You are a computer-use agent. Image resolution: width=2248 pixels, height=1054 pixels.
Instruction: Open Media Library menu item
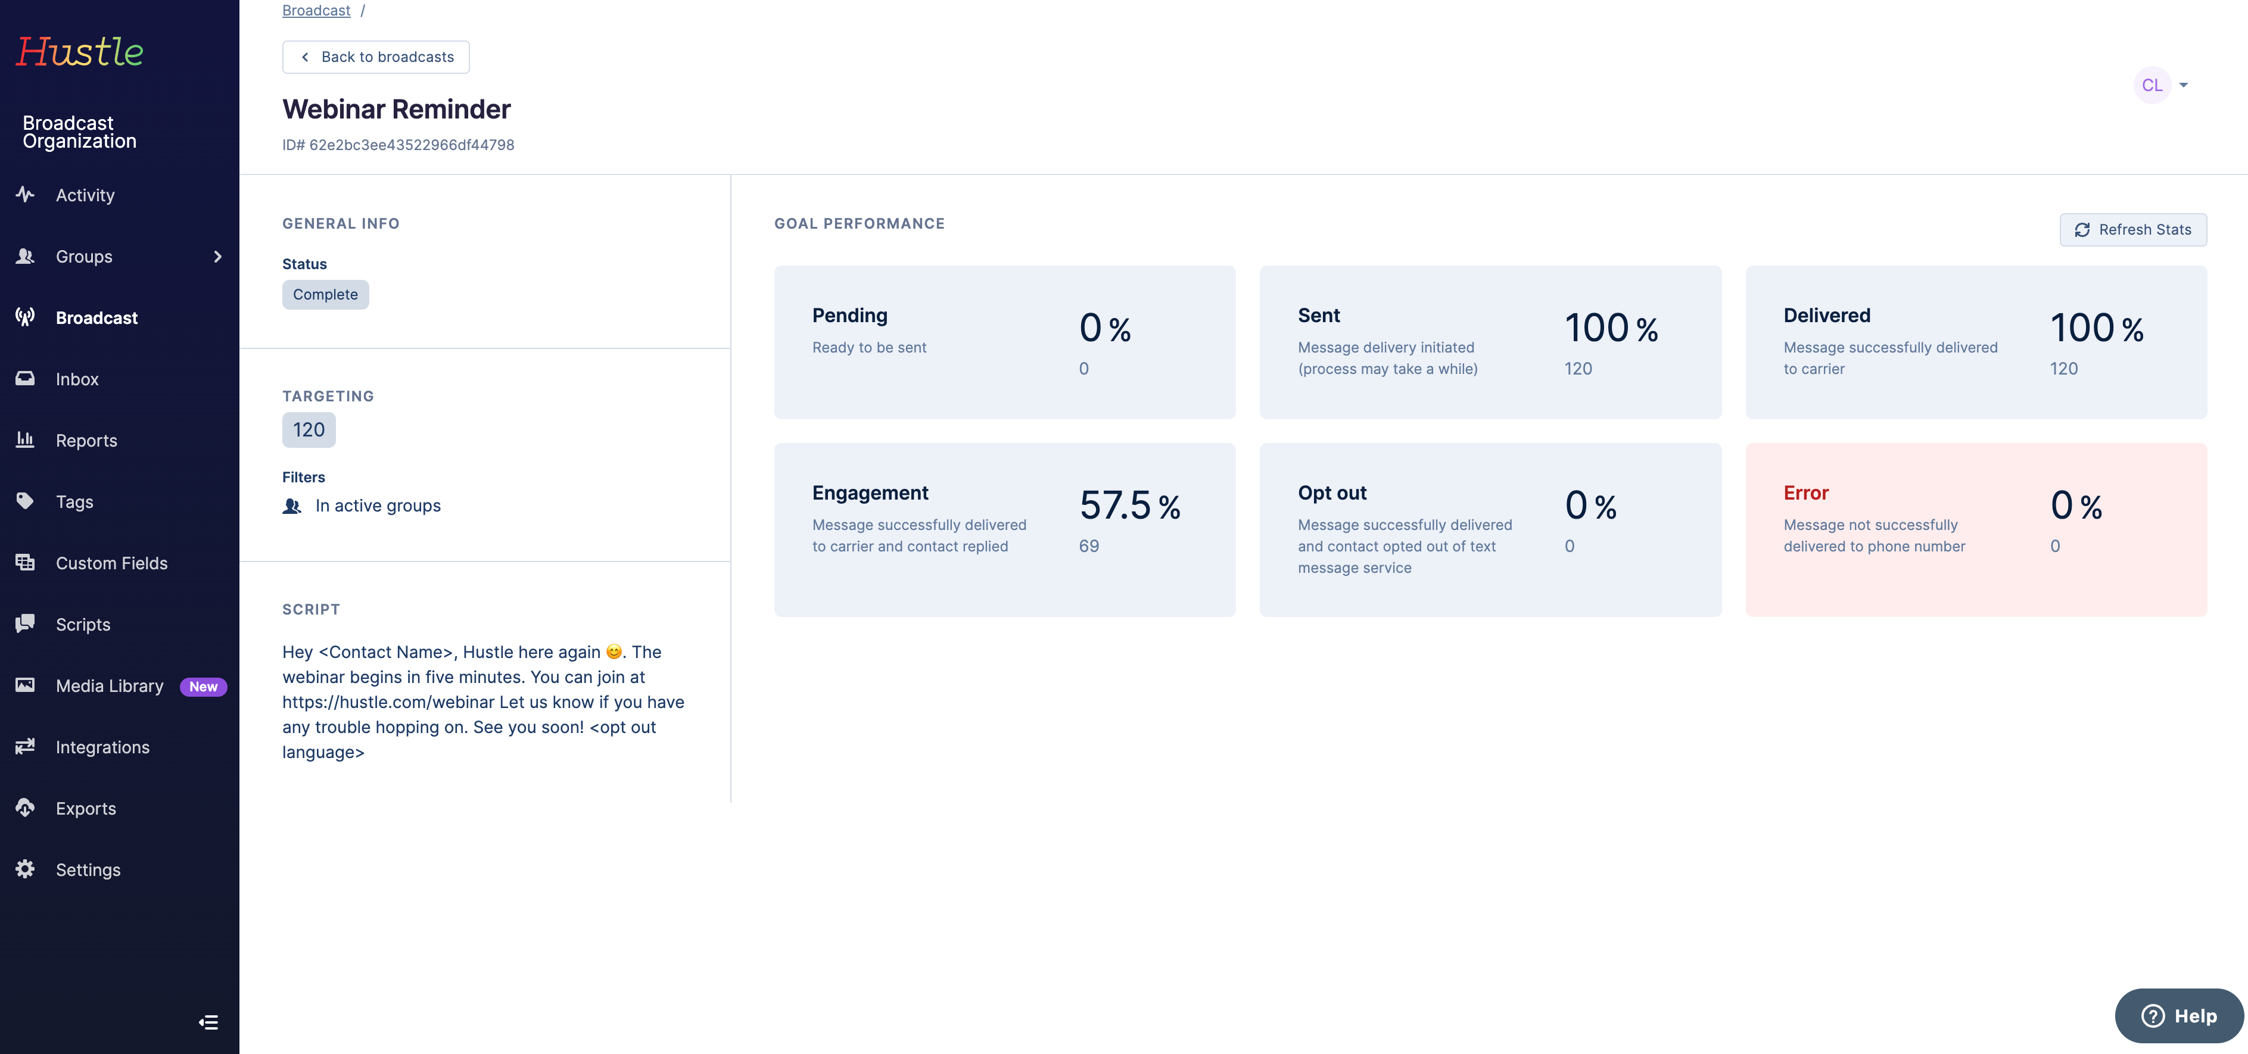point(110,686)
